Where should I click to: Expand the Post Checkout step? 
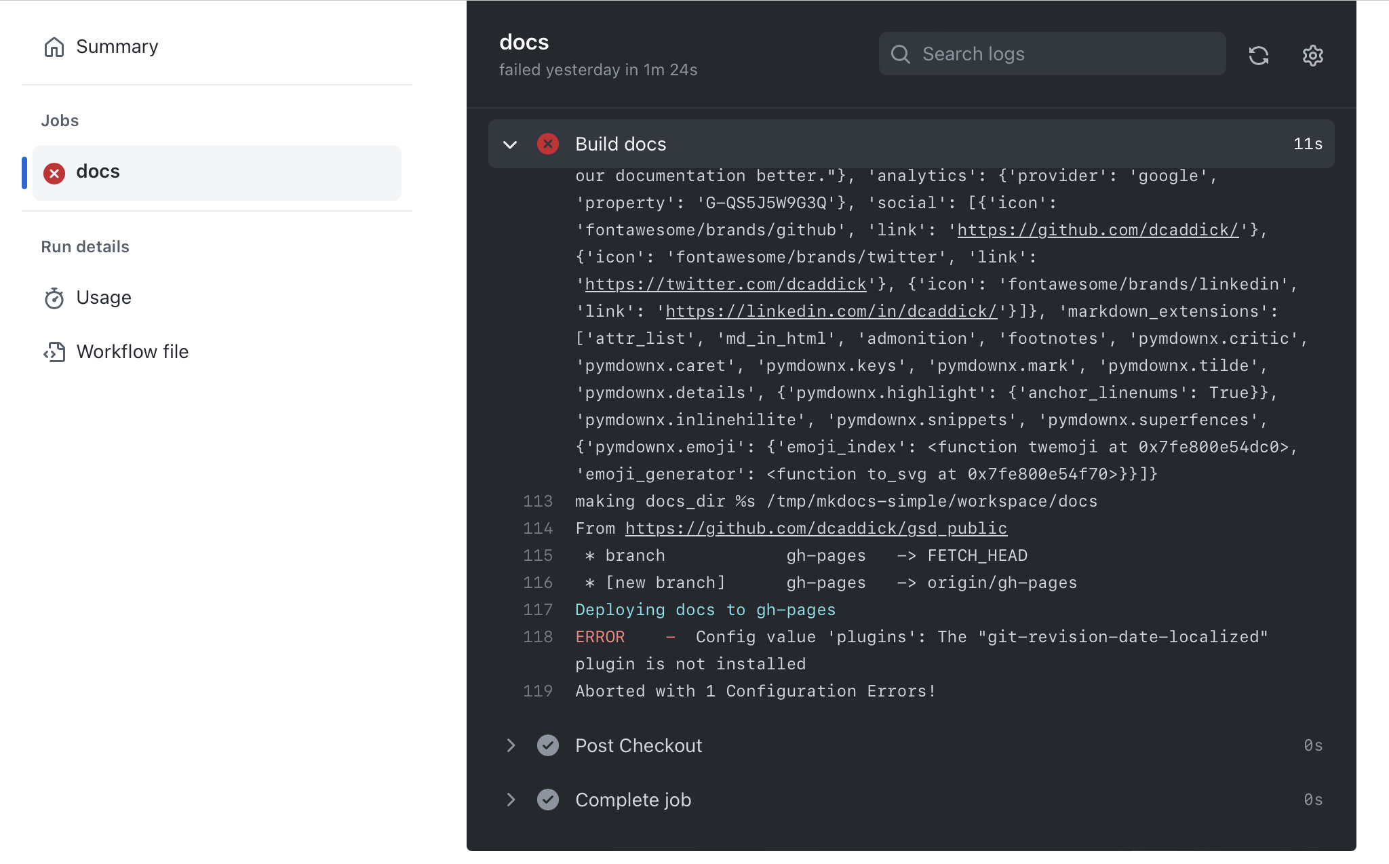pyautogui.click(x=511, y=745)
